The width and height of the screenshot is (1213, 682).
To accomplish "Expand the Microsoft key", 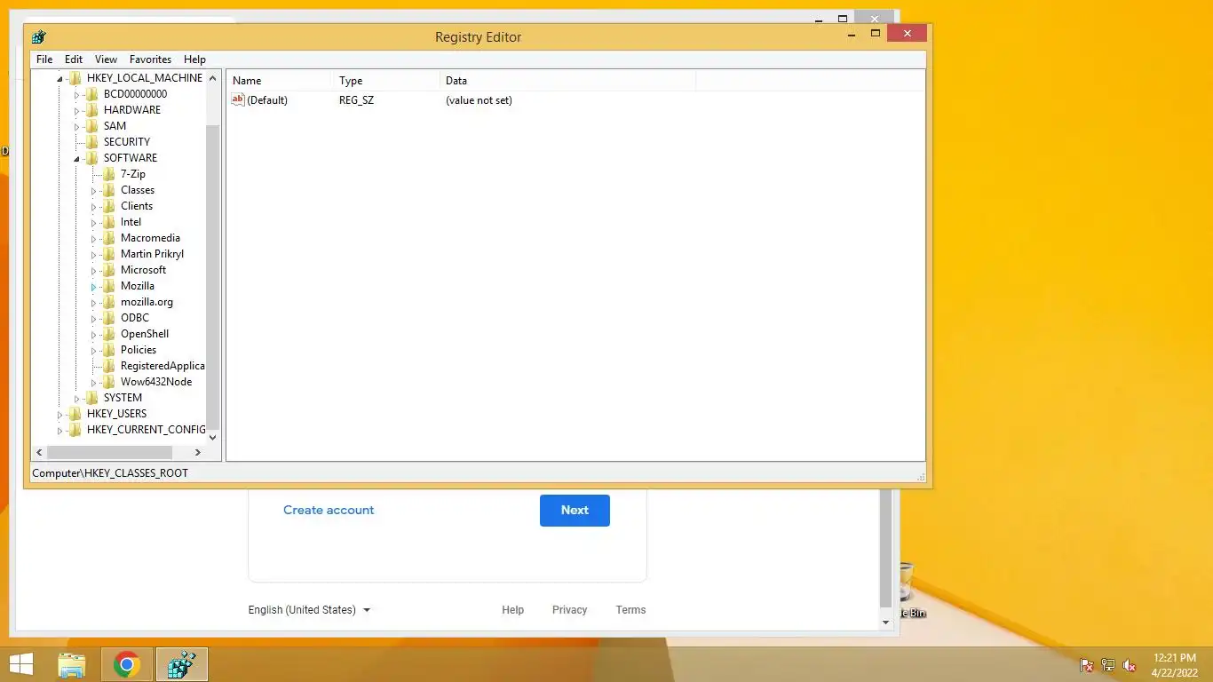I will pyautogui.click(x=94, y=270).
